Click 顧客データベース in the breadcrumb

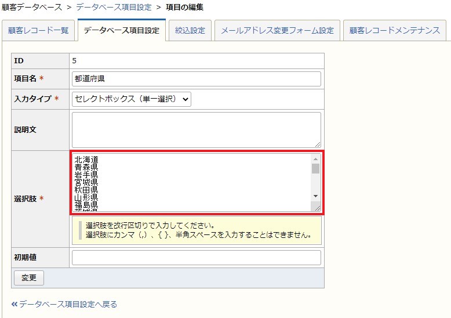coord(32,7)
